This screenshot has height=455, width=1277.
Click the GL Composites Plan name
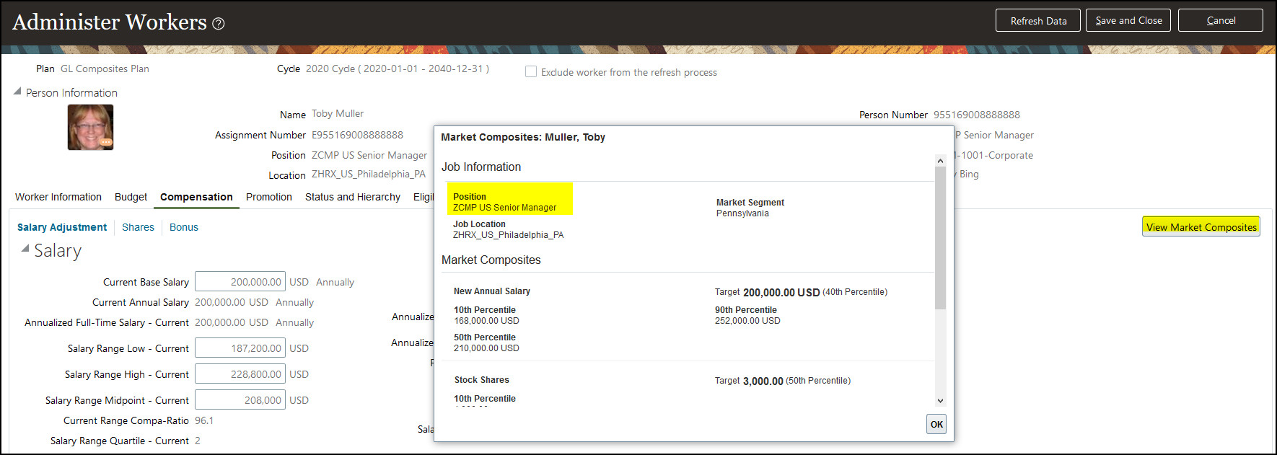pyautogui.click(x=105, y=69)
